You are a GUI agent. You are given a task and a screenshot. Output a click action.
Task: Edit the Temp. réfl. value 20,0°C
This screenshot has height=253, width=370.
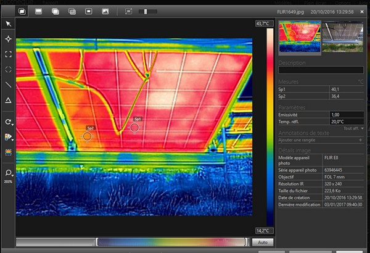pyautogui.click(x=347, y=122)
